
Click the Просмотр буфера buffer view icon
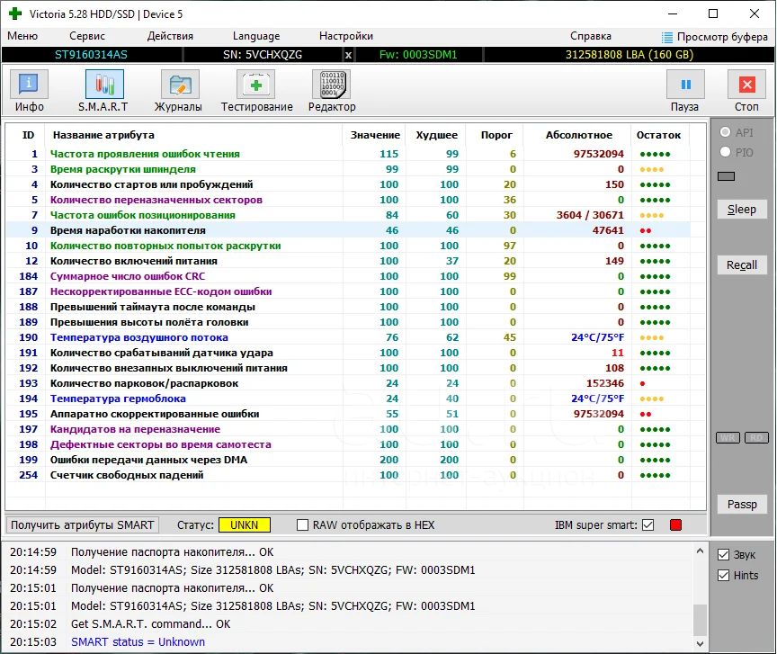click(666, 37)
